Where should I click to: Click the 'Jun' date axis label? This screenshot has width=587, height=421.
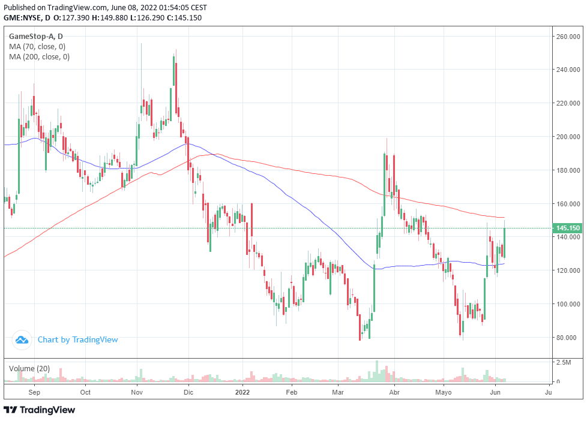click(x=495, y=392)
